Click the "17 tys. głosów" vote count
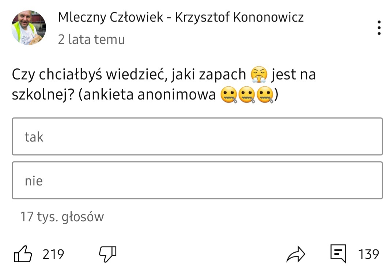This screenshot has height=275, width=386. [x=62, y=217]
